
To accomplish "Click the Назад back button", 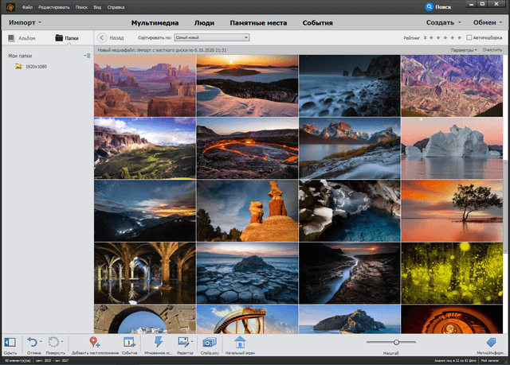I will tap(111, 37).
